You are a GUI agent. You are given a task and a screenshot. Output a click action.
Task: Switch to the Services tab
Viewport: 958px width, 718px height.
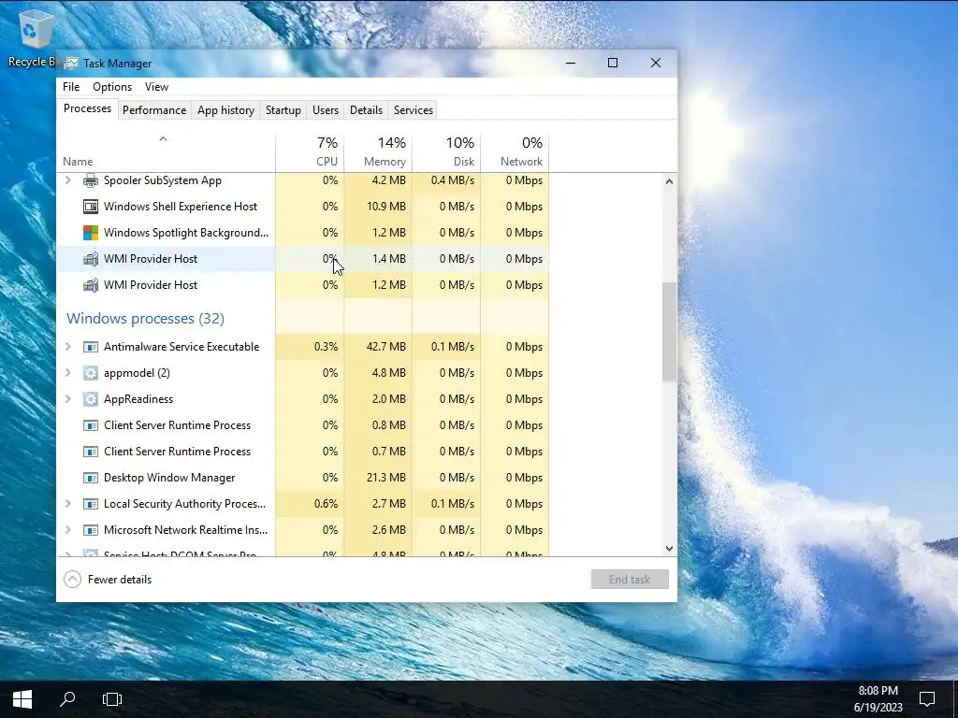coord(413,110)
